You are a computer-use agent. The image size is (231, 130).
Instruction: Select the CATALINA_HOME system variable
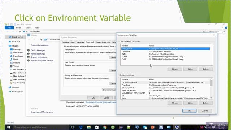[165, 83]
